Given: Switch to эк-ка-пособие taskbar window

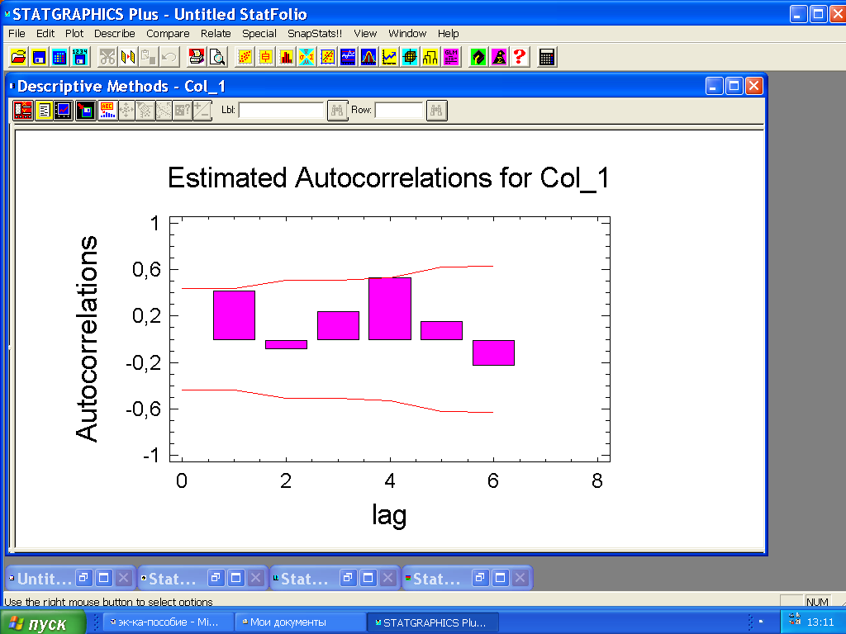Looking at the screenshot, I should [x=167, y=622].
